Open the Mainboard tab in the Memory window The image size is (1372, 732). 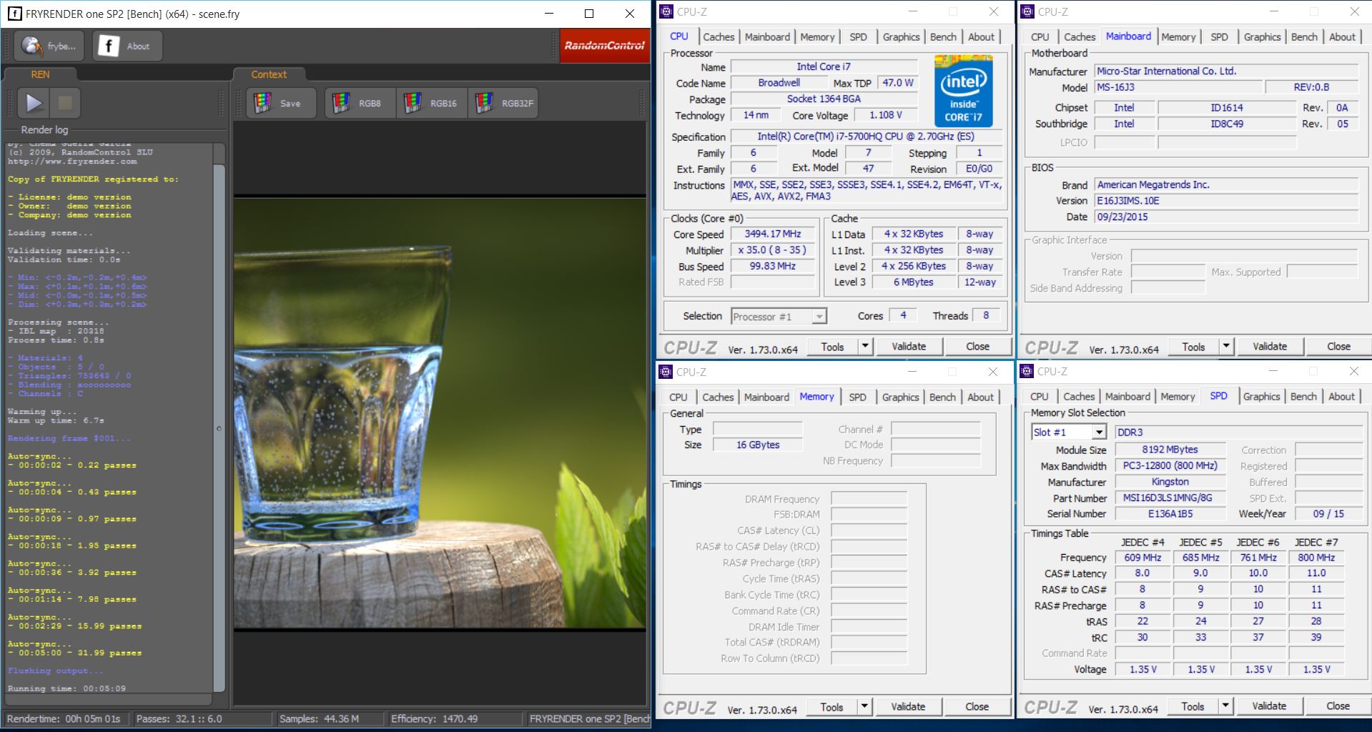(x=766, y=397)
